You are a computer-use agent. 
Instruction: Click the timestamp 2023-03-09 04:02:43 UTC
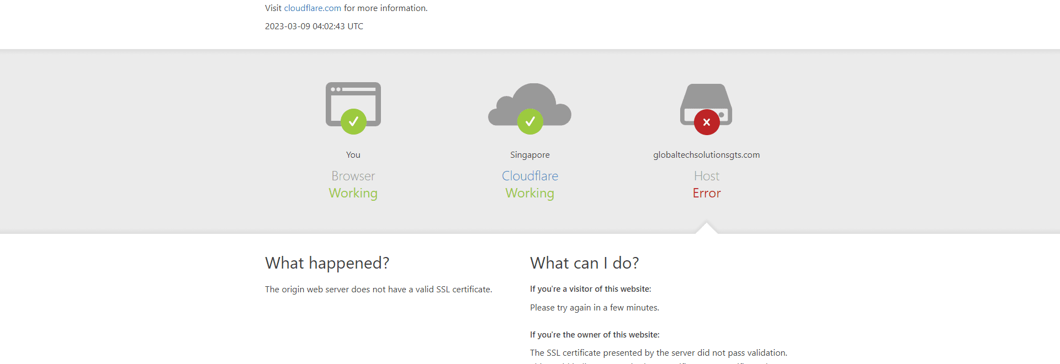pyautogui.click(x=314, y=26)
